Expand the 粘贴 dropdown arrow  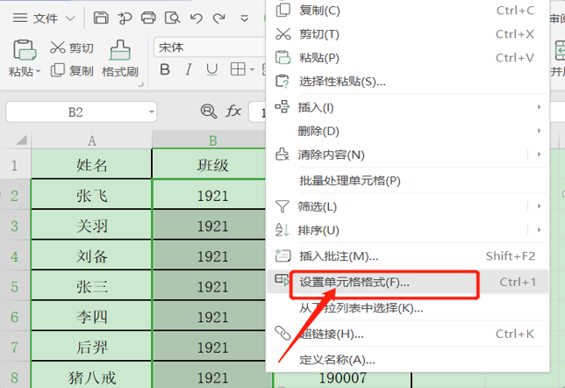pyautogui.click(x=39, y=71)
